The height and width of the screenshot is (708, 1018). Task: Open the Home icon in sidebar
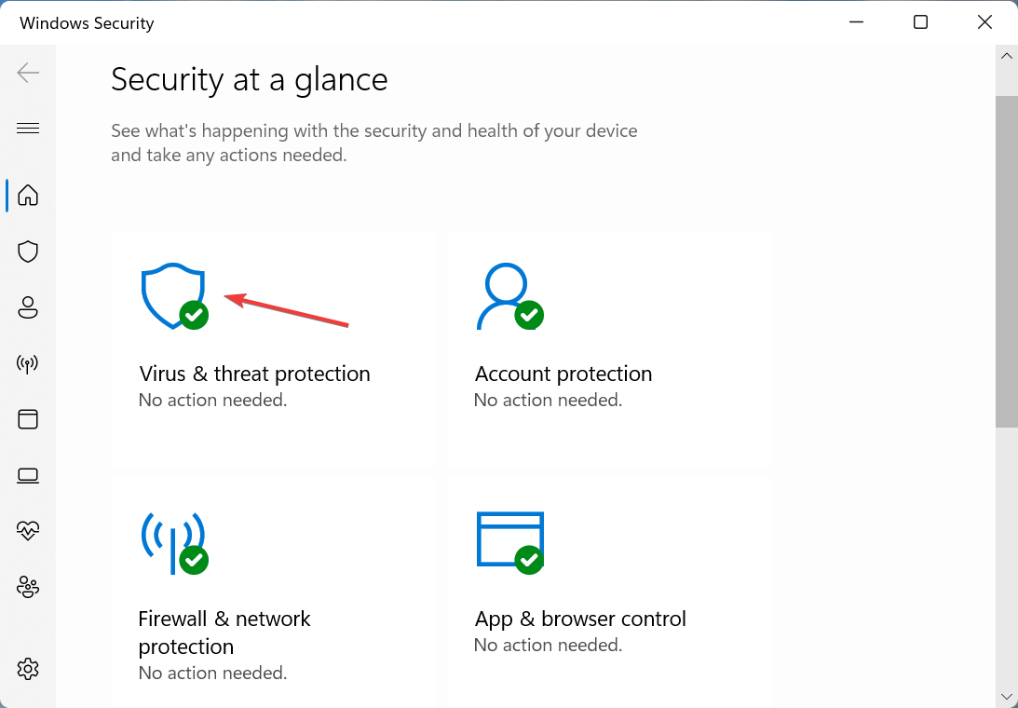pos(28,195)
